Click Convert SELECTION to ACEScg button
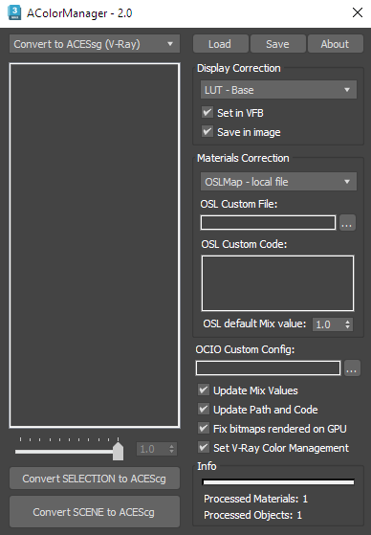 (95, 479)
